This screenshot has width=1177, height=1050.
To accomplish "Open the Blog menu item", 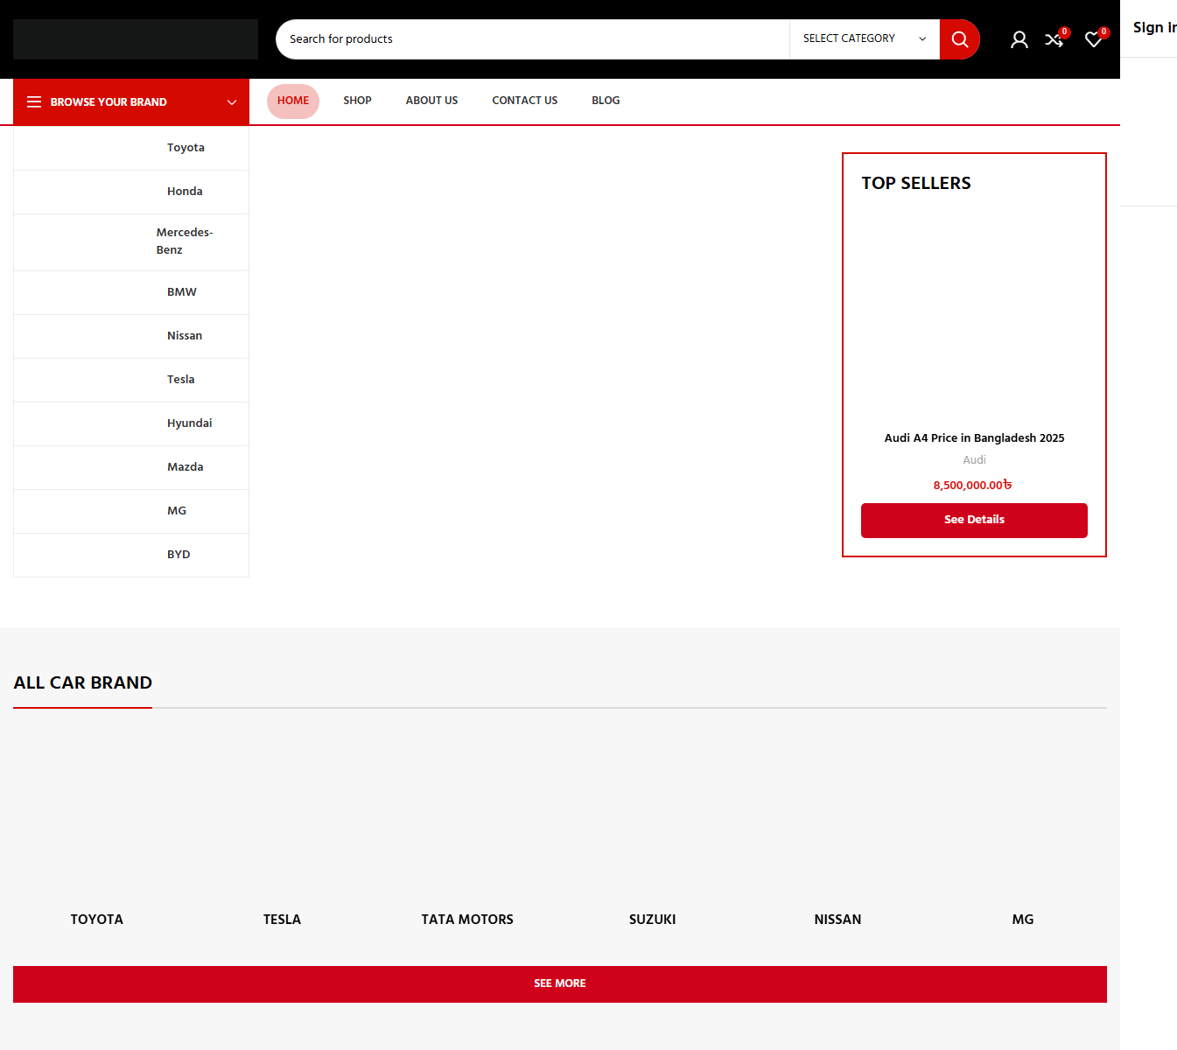I will pyautogui.click(x=605, y=101).
